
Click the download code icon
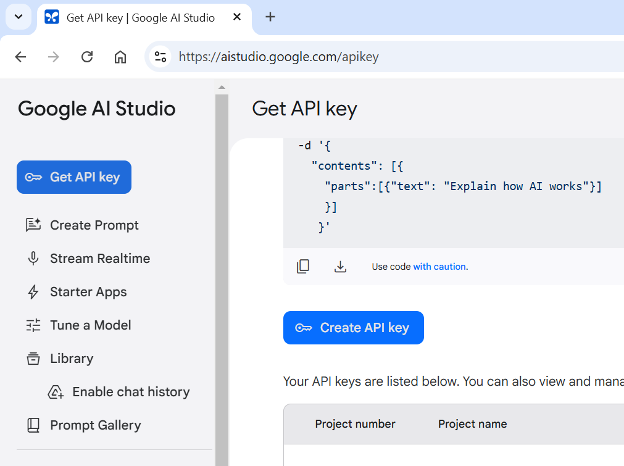coord(340,267)
